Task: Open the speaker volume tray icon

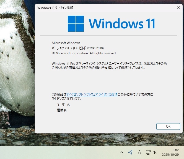Action: (x=154, y=152)
